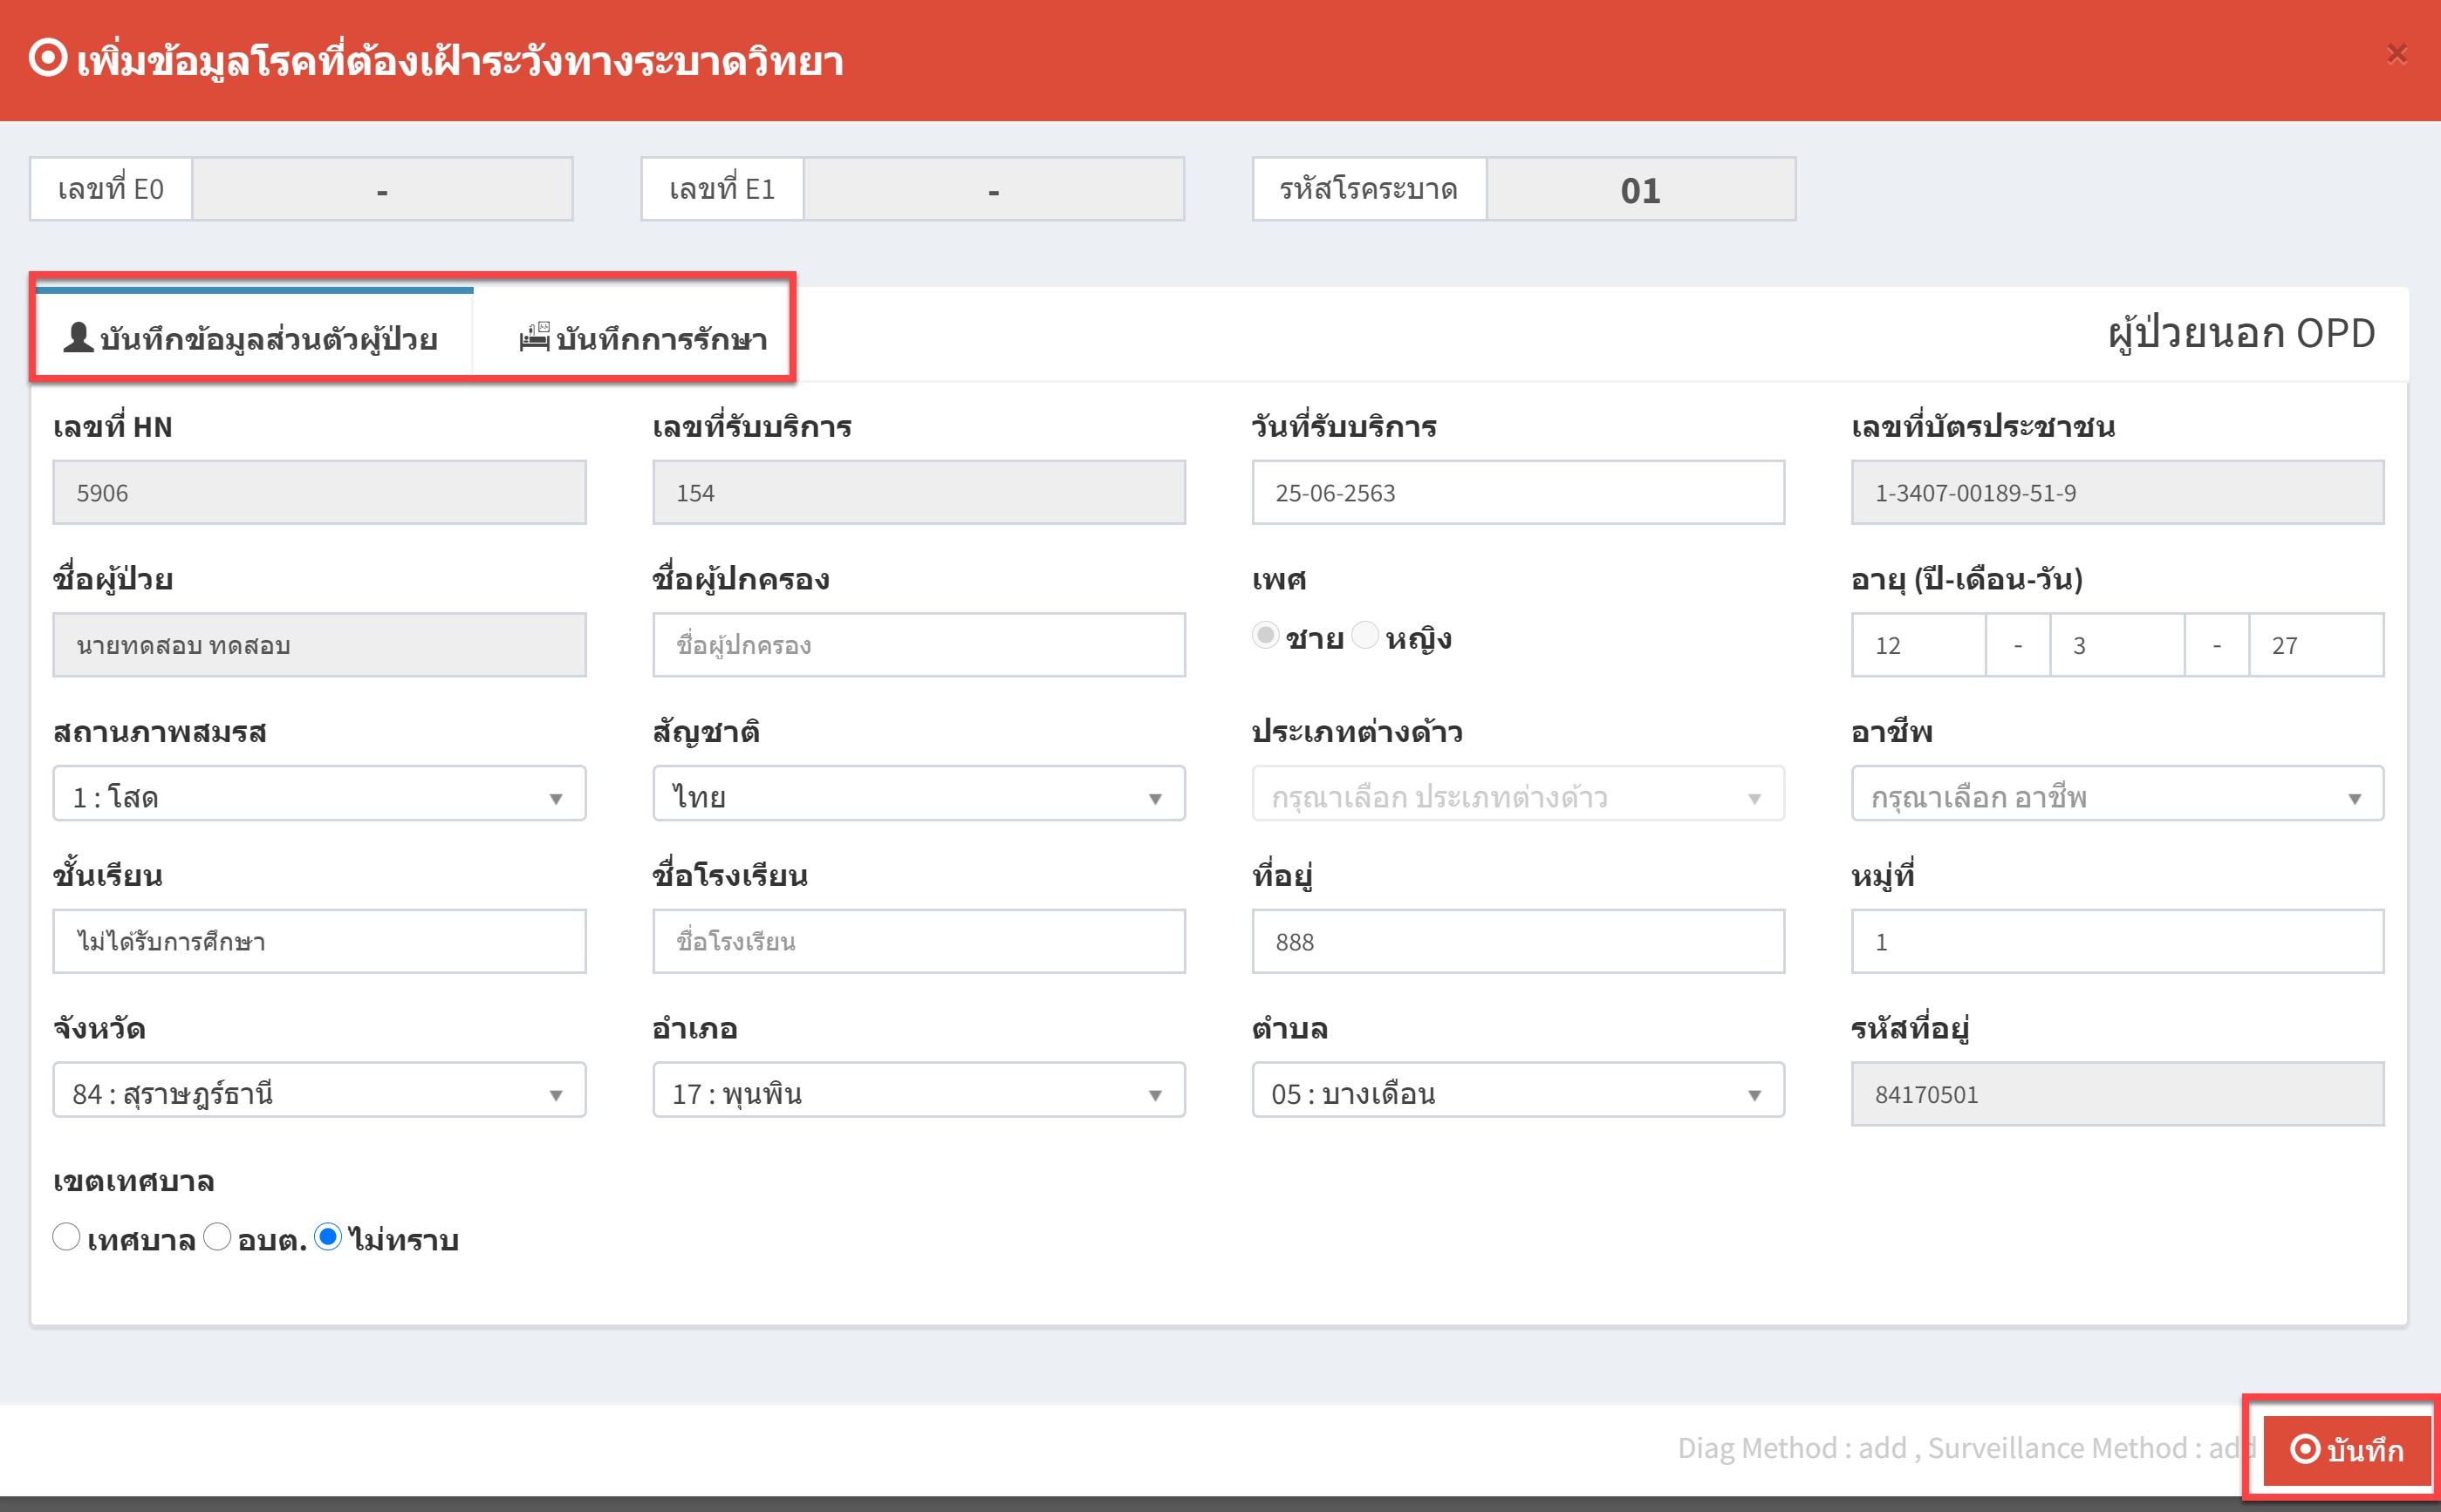
Task: Click the เลขที่ HN field
Action: click(x=319, y=492)
